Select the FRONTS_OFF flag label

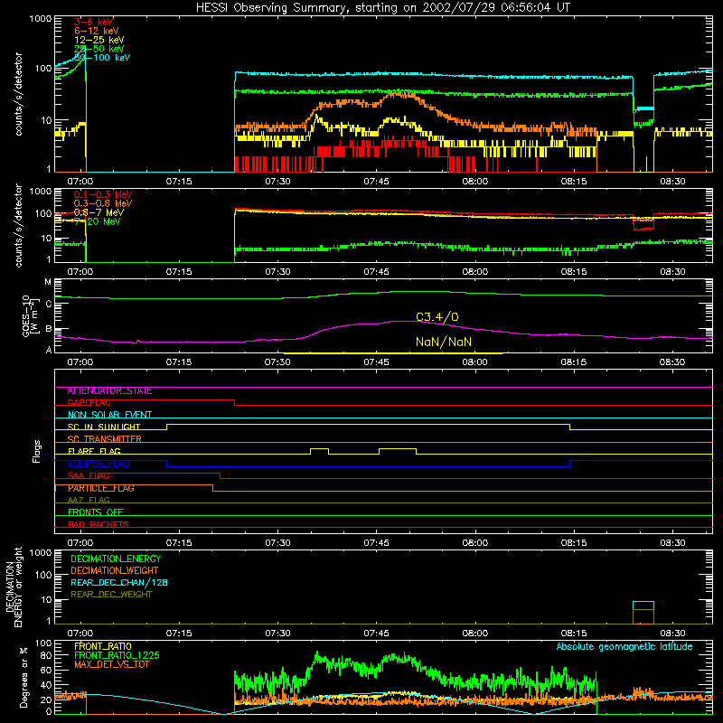[x=96, y=512]
